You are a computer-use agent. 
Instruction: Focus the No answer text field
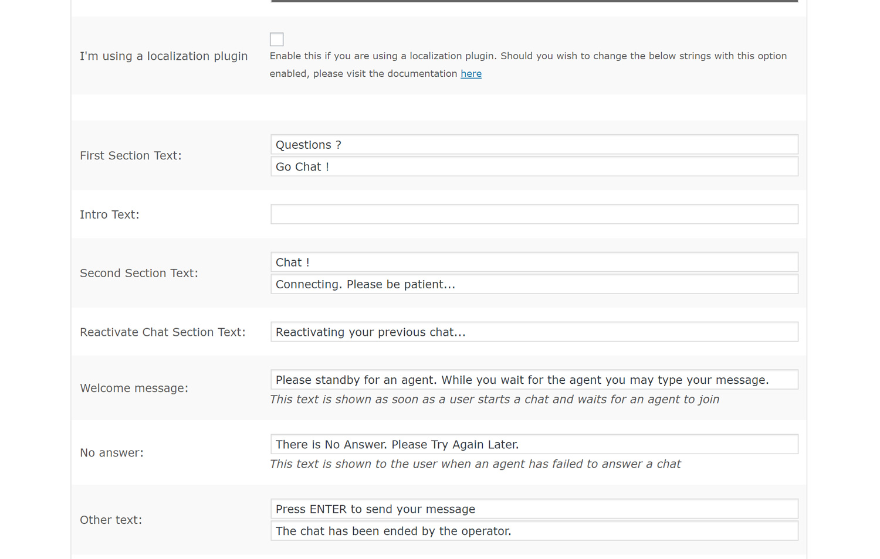[534, 444]
